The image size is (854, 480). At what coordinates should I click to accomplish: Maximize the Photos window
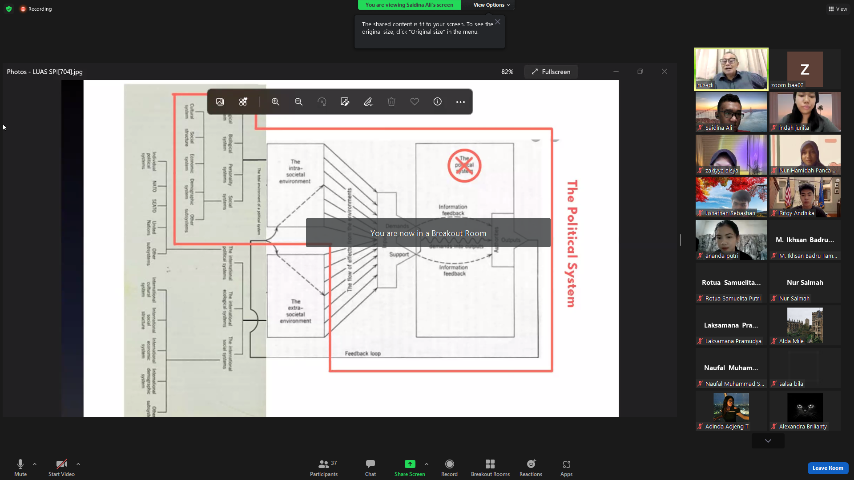click(x=640, y=72)
